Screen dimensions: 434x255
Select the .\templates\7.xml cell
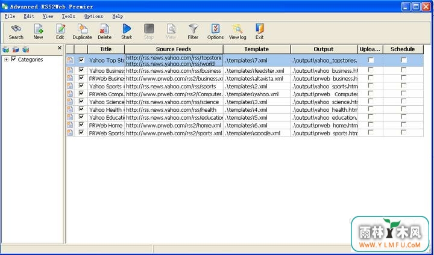[x=257, y=60]
